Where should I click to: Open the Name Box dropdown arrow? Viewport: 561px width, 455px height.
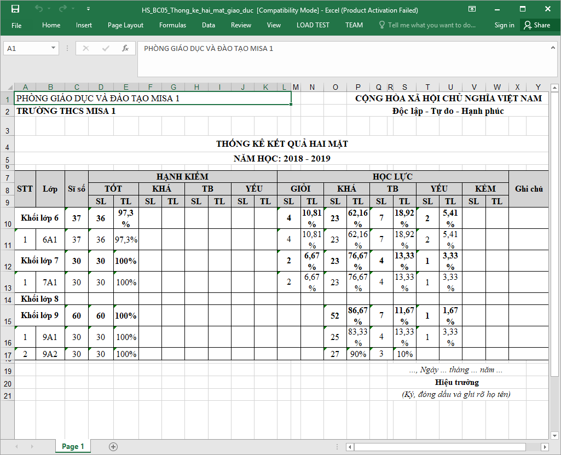[x=53, y=48]
